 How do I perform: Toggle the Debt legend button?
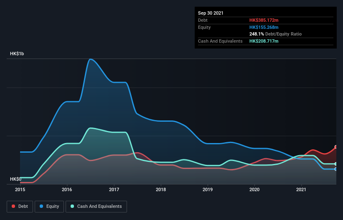pyautogui.click(x=20, y=207)
